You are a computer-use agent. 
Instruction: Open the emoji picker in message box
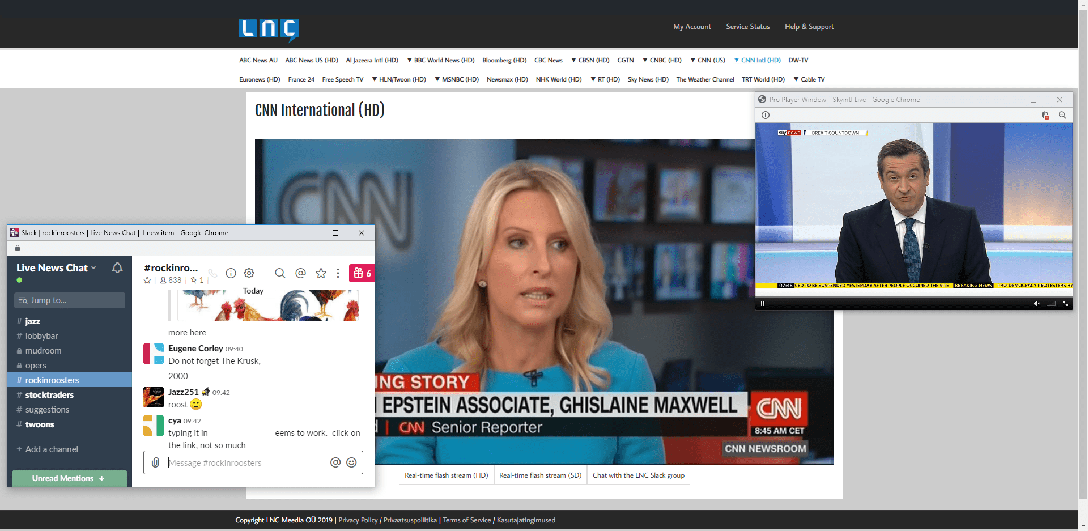point(351,462)
